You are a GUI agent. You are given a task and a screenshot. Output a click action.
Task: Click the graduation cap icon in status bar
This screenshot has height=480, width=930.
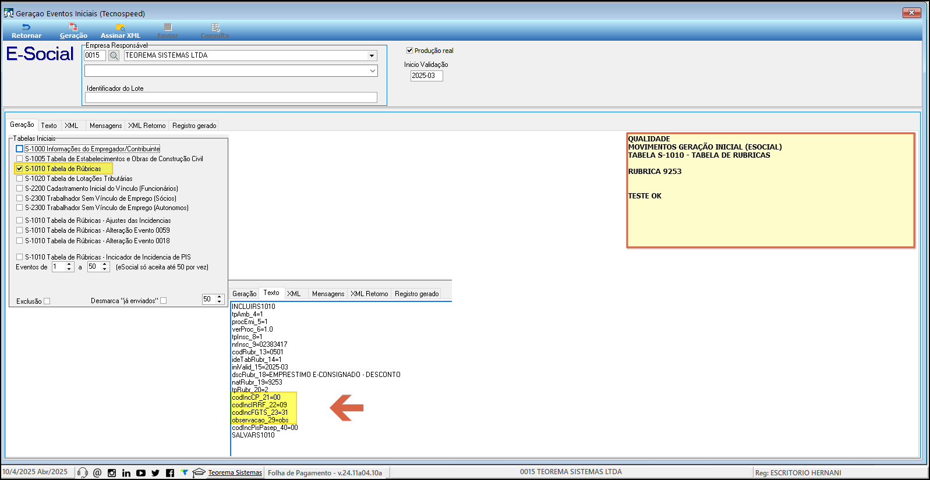pos(199,472)
